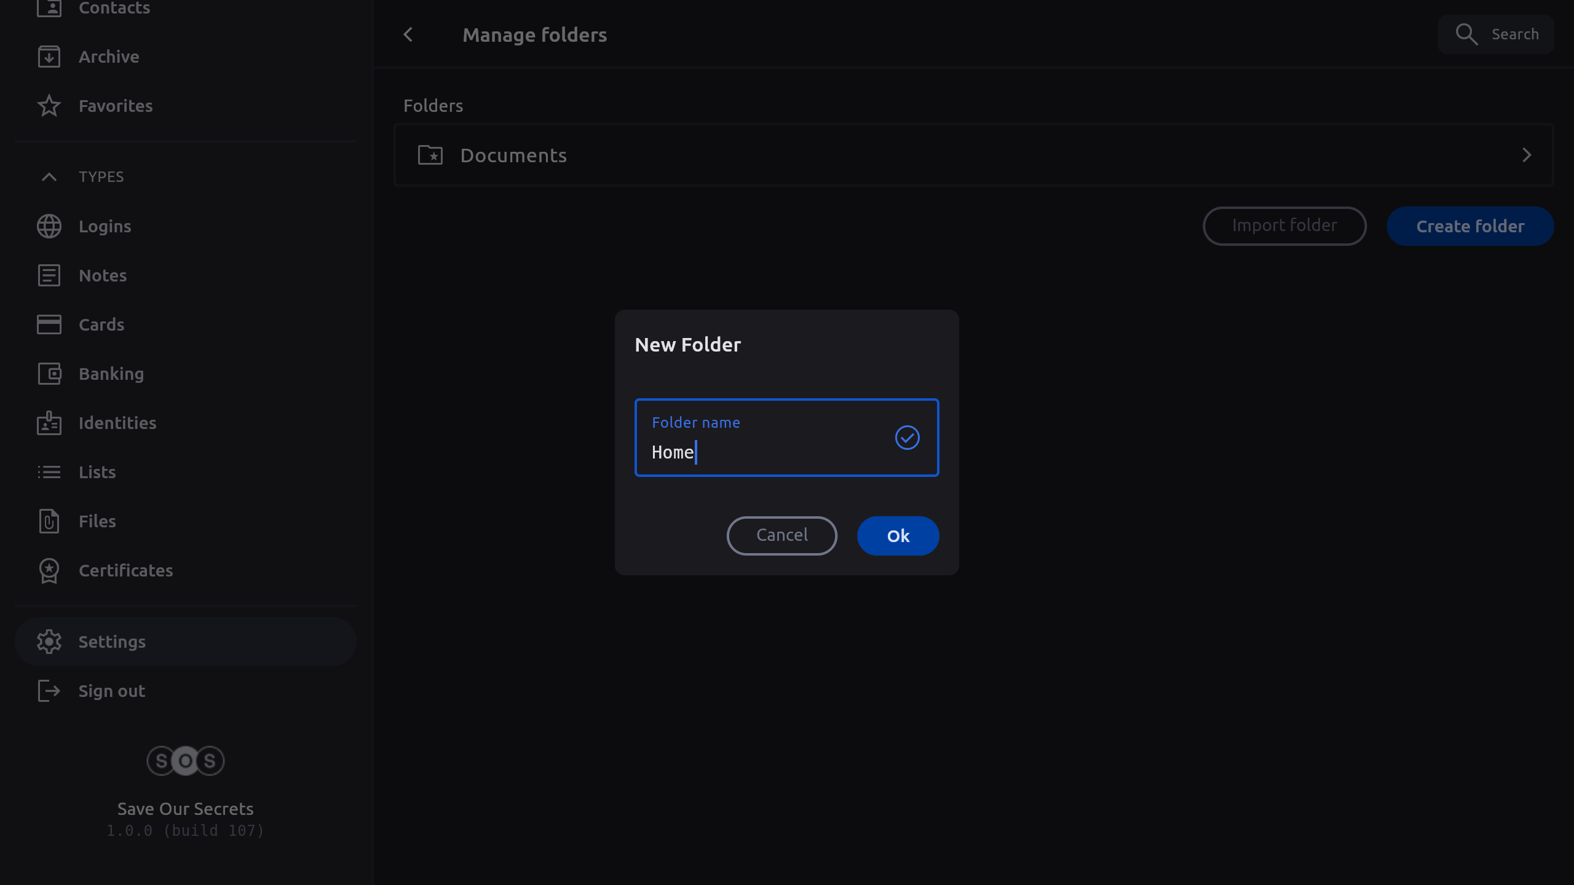Open Files attachment icon
The height and width of the screenshot is (885, 1574).
coord(49,521)
